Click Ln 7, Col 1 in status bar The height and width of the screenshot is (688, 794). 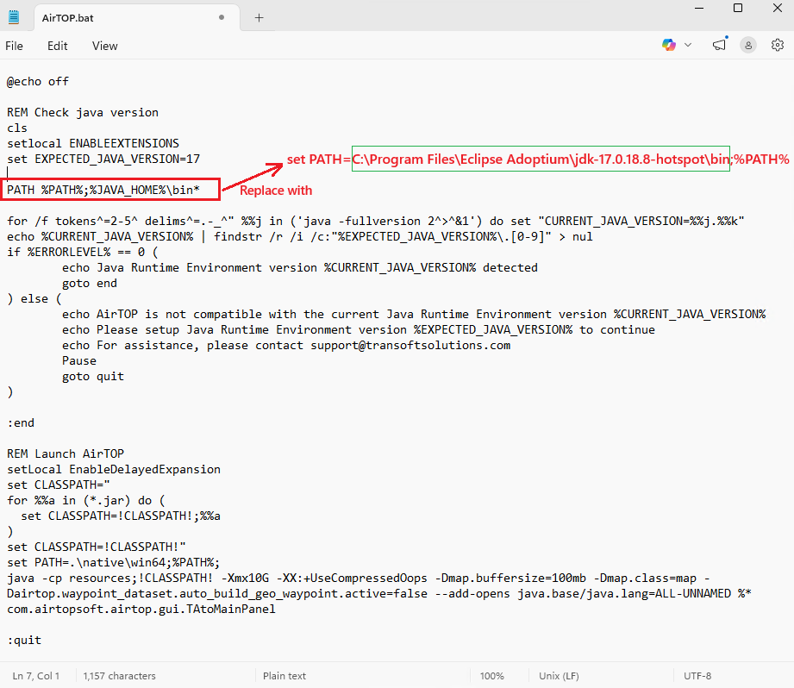click(36, 676)
